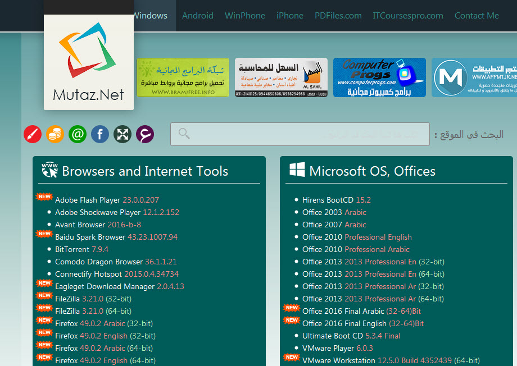The height and width of the screenshot is (366, 517).
Task: Open BitTorrent 7.9.4 link
Action: [82, 249]
